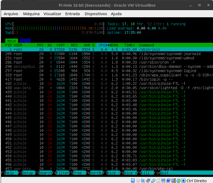Click the virtualization CPU status icon
The width and height of the screenshot is (213, 183).
pos(173,181)
